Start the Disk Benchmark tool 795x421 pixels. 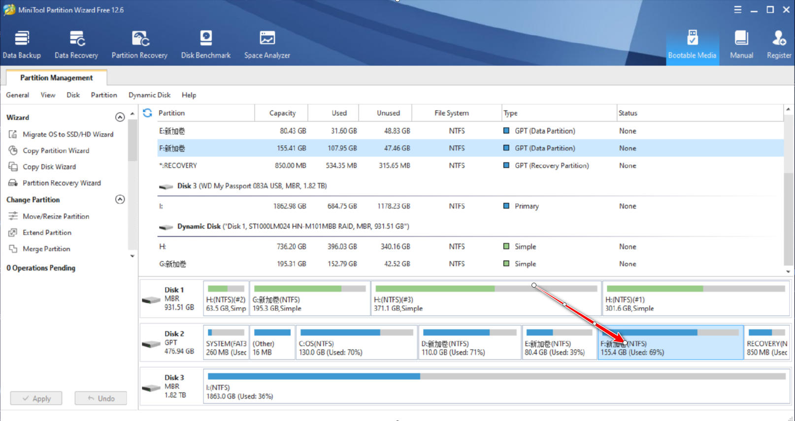pyautogui.click(x=206, y=45)
